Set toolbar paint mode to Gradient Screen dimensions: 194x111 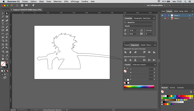tap(5, 71)
